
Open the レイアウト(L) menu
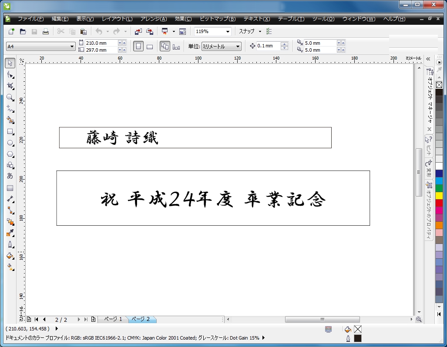click(117, 19)
